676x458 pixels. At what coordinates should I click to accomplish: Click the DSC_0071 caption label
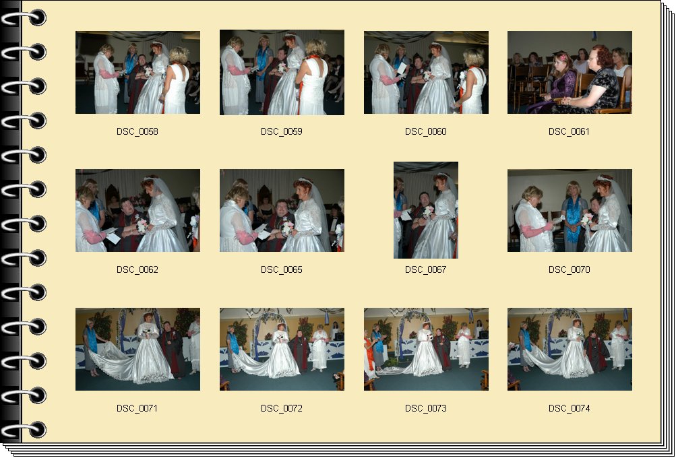point(137,408)
